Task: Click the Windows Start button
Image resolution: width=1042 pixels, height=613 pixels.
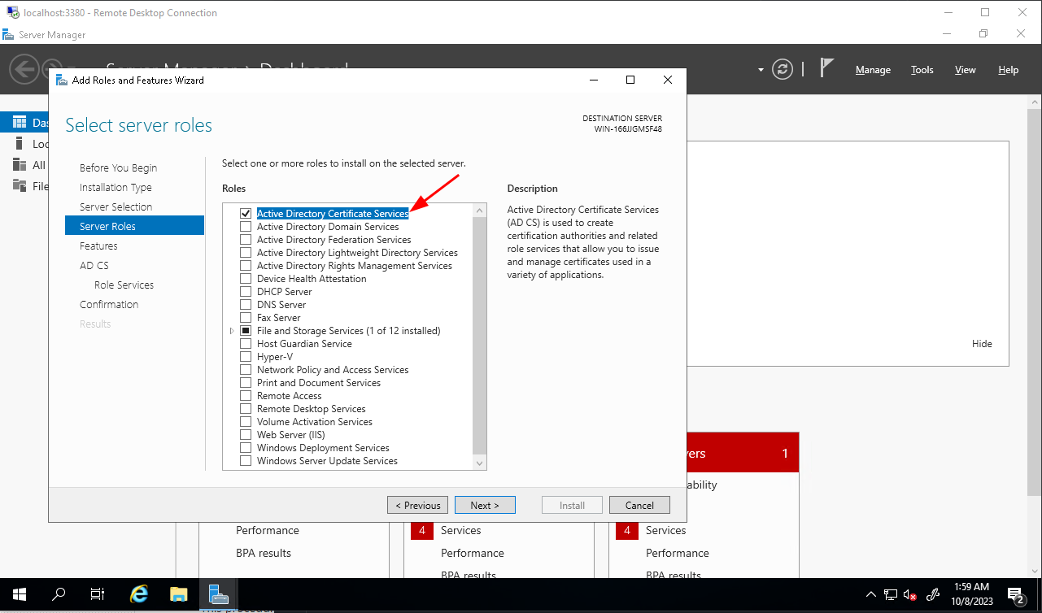Action: 20,594
